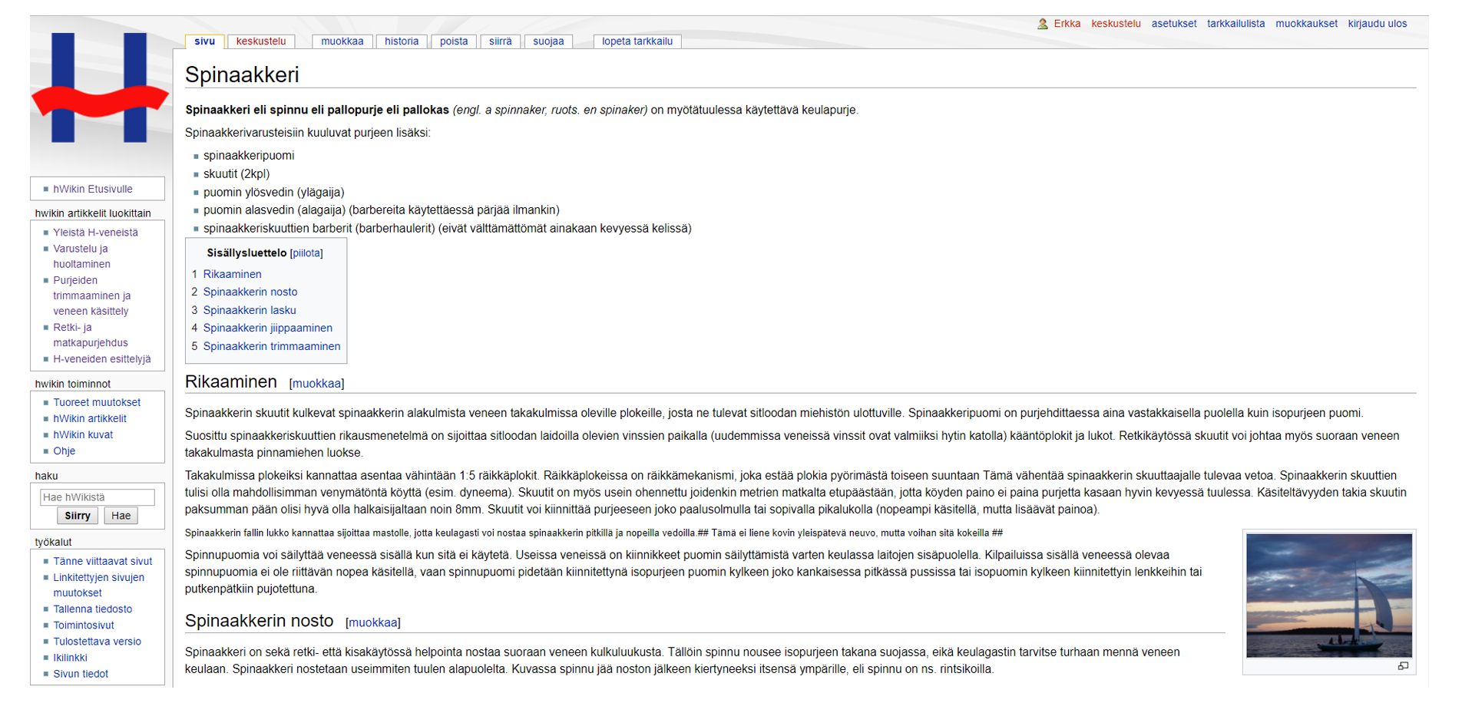
Task: Click inside the Hae hWikistä search field
Action: pyautogui.click(x=98, y=497)
